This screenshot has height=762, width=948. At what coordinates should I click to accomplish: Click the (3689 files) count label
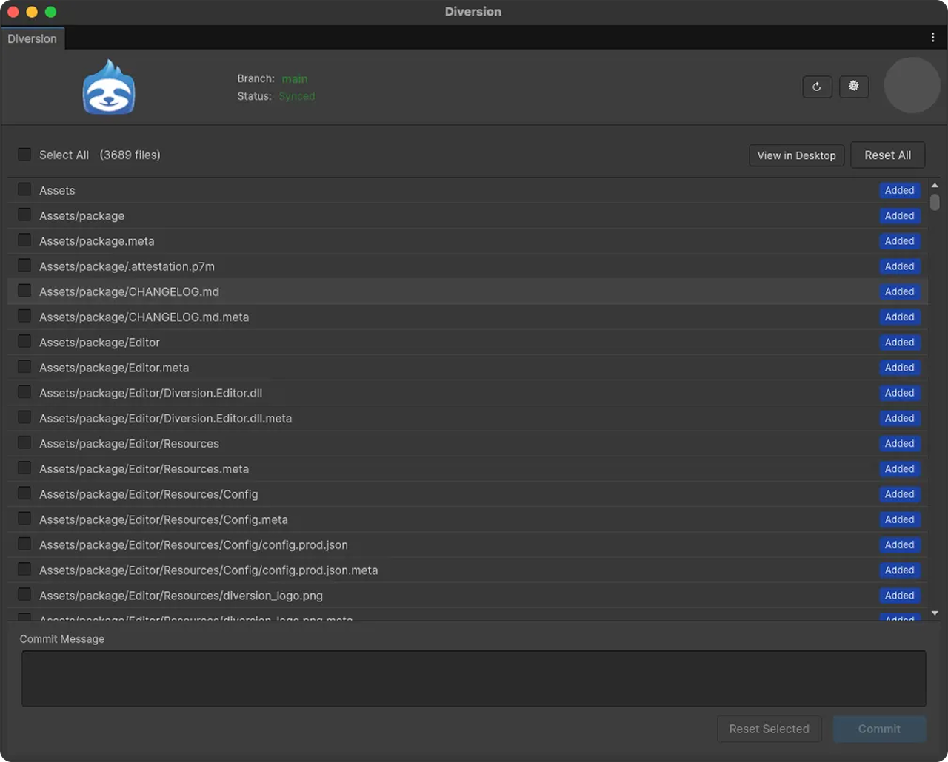(x=130, y=155)
